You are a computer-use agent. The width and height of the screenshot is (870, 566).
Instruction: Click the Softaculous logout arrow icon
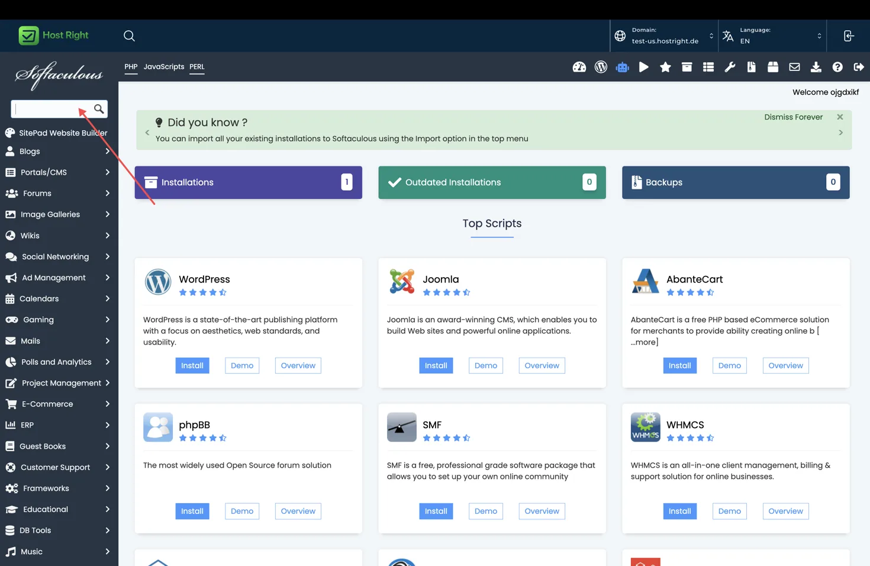click(x=859, y=67)
